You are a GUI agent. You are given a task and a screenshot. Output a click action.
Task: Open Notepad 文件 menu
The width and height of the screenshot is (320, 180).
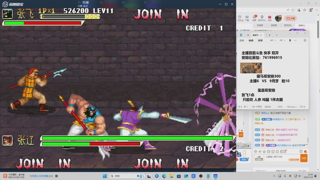(x=242, y=40)
